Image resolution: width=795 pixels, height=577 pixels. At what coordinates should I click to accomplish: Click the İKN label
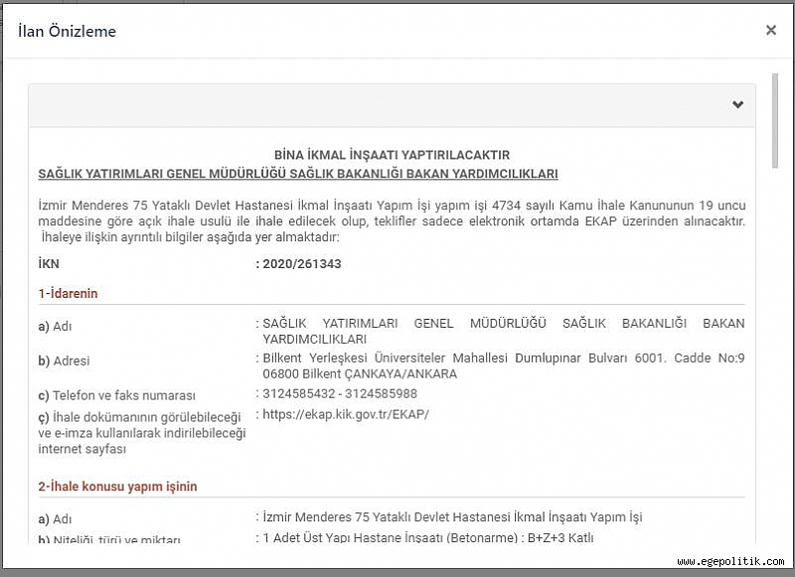point(49,264)
